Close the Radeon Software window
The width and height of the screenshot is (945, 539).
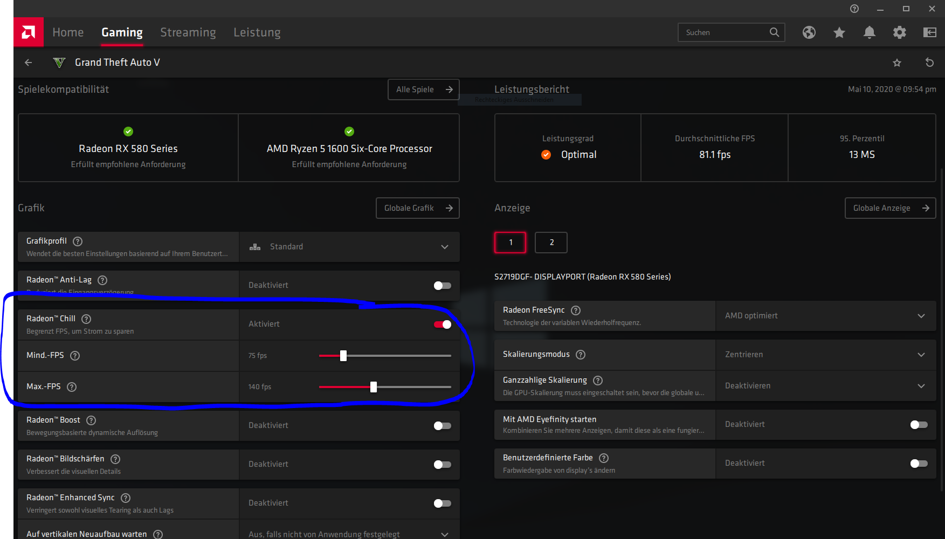click(x=932, y=9)
